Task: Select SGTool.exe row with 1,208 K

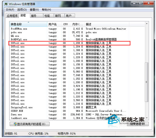Action: click(69, 43)
